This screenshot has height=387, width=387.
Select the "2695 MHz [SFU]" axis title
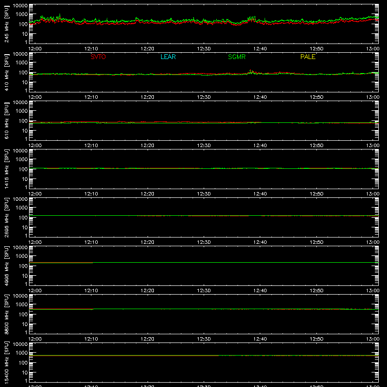[6, 217]
